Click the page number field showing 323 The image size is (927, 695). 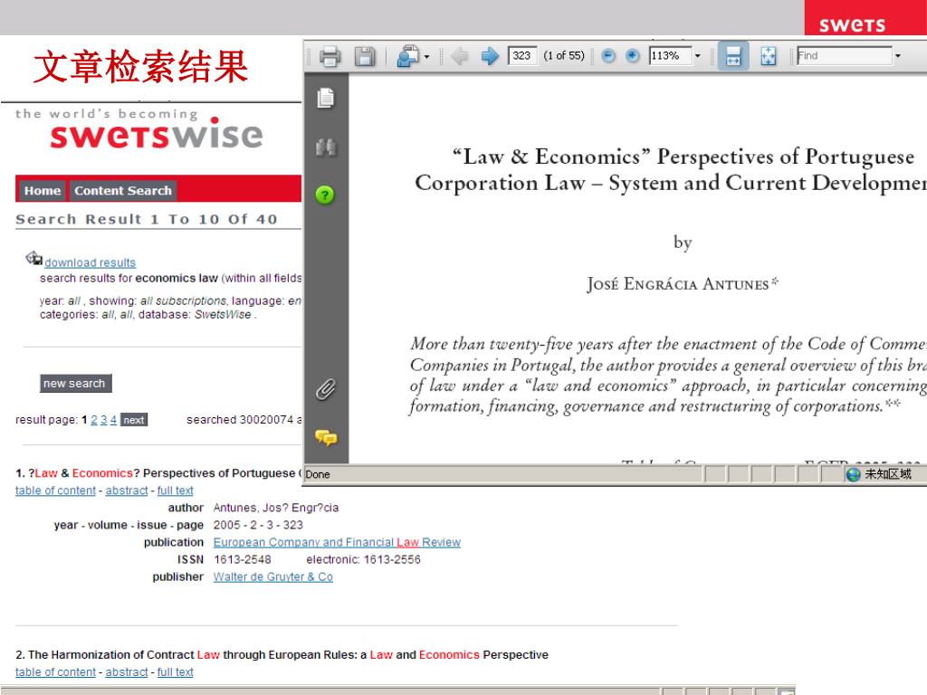click(x=522, y=55)
